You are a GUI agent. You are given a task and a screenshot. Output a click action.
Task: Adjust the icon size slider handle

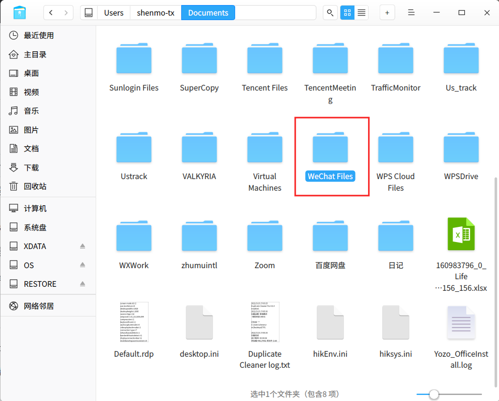click(434, 394)
